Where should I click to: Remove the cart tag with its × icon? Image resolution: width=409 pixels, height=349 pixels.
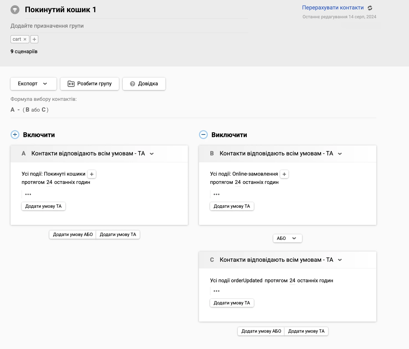(x=25, y=39)
